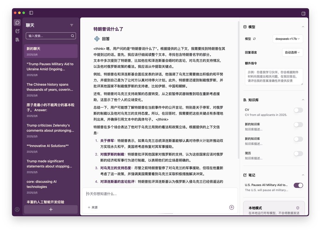This screenshot has width=321, height=232.
Task: Open the notes icon in left sidebar
Action: pyautogui.click(x=17, y=31)
